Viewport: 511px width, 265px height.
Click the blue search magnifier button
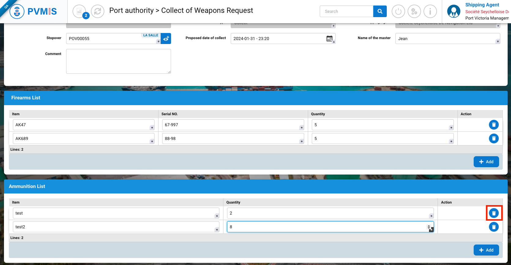pyautogui.click(x=380, y=11)
